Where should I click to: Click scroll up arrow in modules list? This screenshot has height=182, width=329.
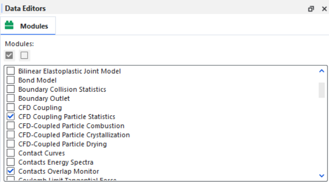point(321,71)
